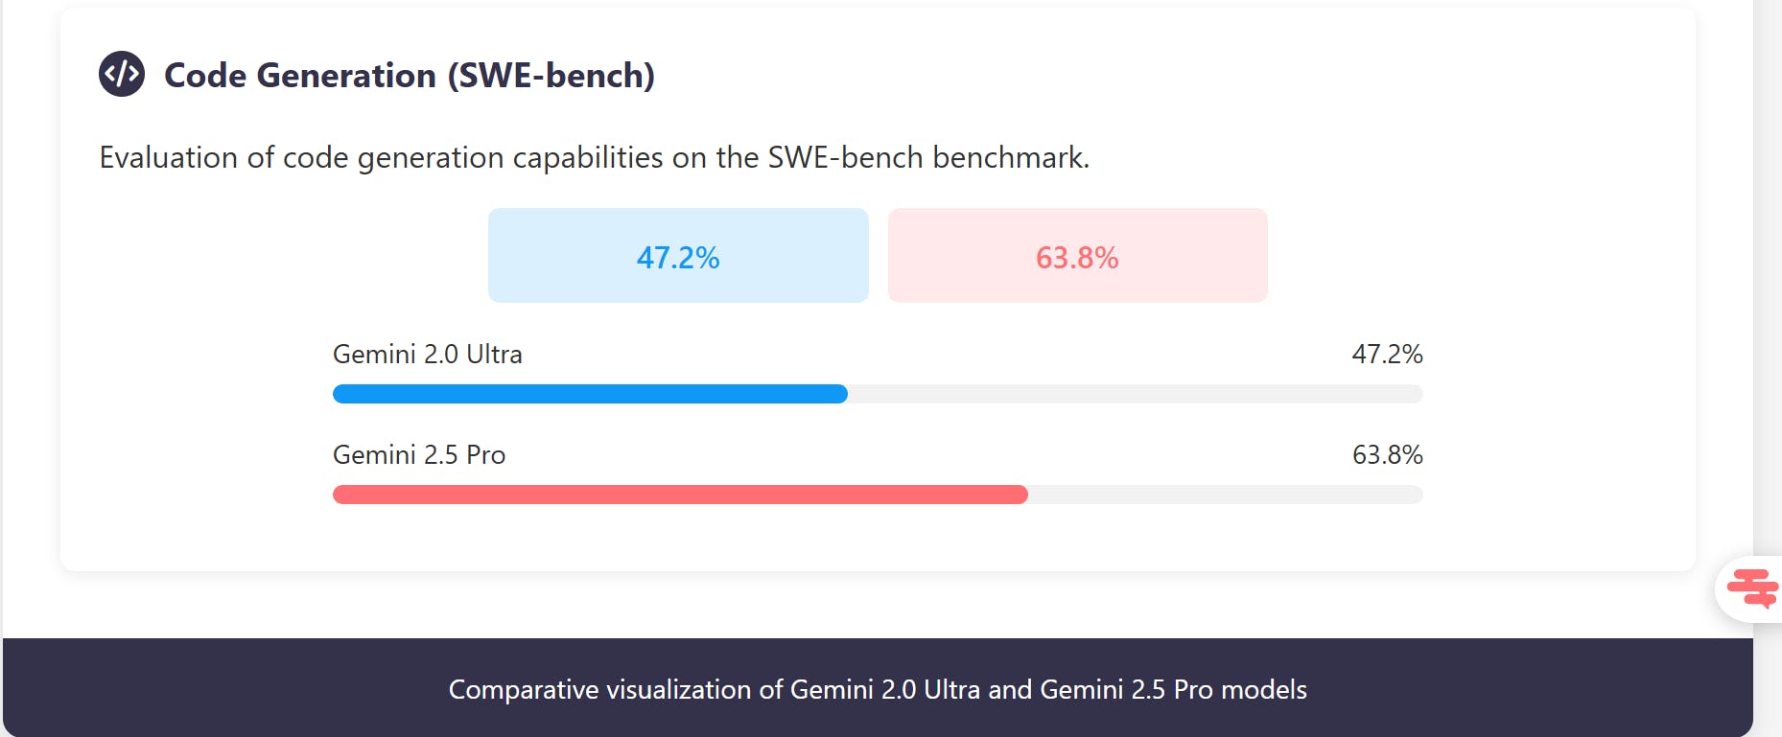Click the blue Gemini 2.0 Ultra progress bar fill

pyautogui.click(x=589, y=394)
